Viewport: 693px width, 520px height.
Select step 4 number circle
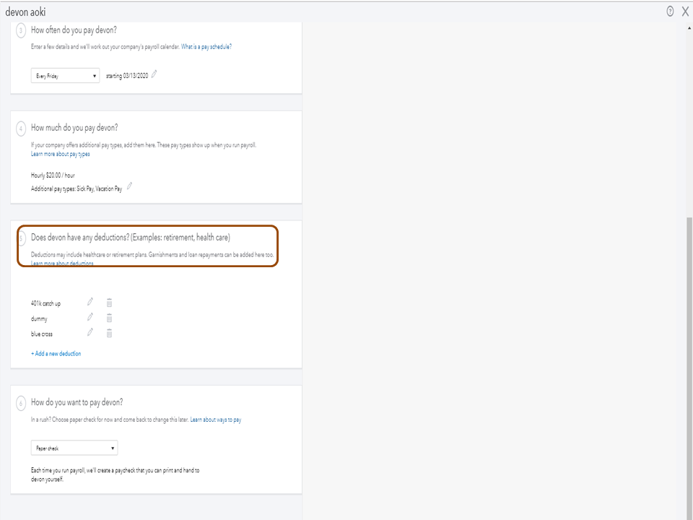point(21,129)
